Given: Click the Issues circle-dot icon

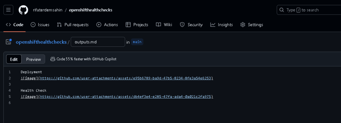Looking at the screenshot, I should tap(33, 25).
